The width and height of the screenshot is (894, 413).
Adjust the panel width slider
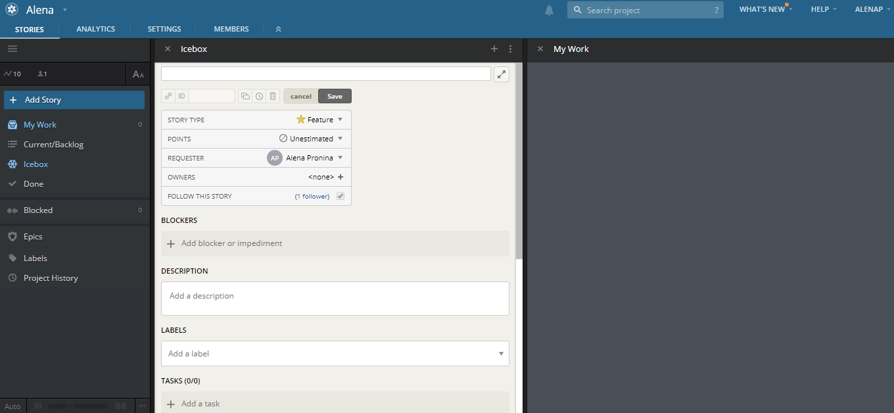(71, 406)
